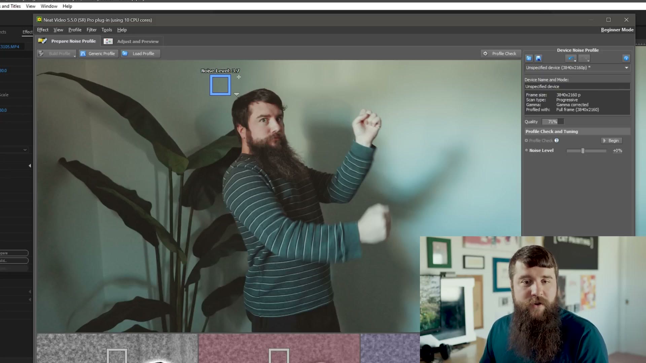Open the Effect menu
The image size is (646, 363).
tap(43, 30)
